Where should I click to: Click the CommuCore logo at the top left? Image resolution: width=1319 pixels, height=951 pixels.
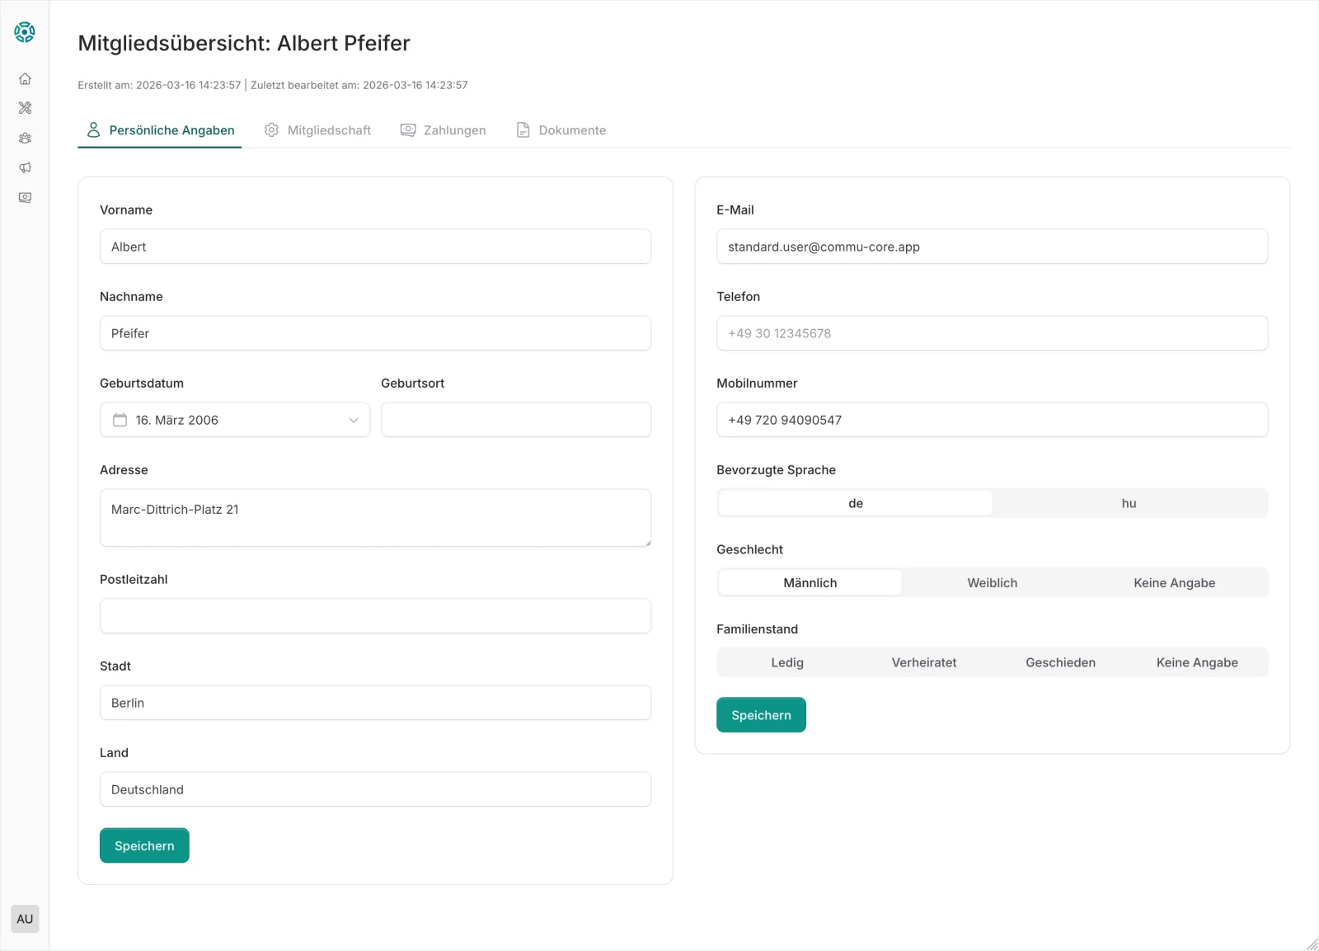(25, 32)
